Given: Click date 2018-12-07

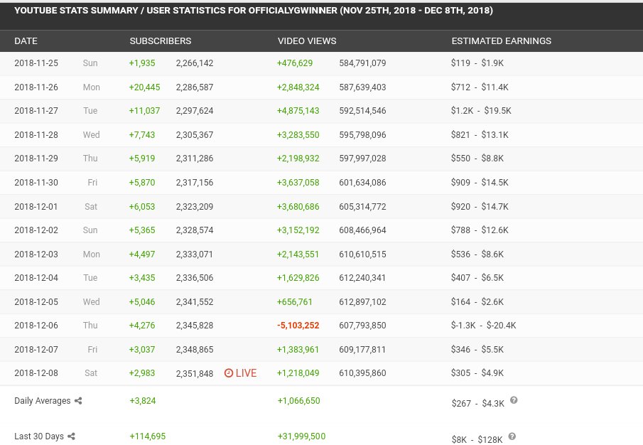Looking at the screenshot, I should click(x=36, y=350).
